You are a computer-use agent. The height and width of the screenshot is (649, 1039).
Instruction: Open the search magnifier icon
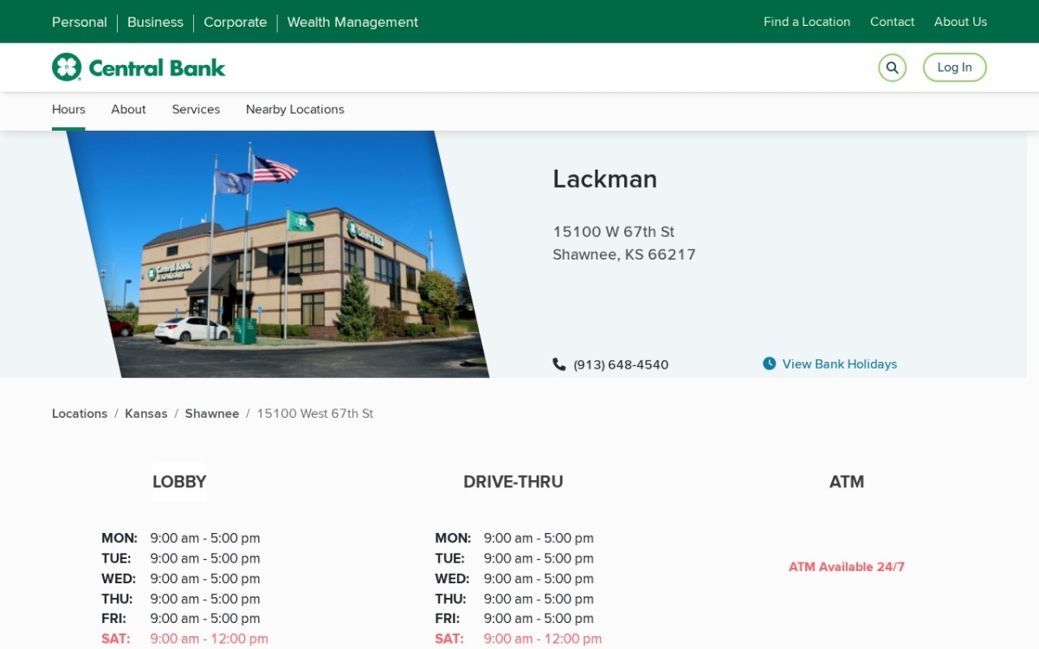pyautogui.click(x=892, y=67)
